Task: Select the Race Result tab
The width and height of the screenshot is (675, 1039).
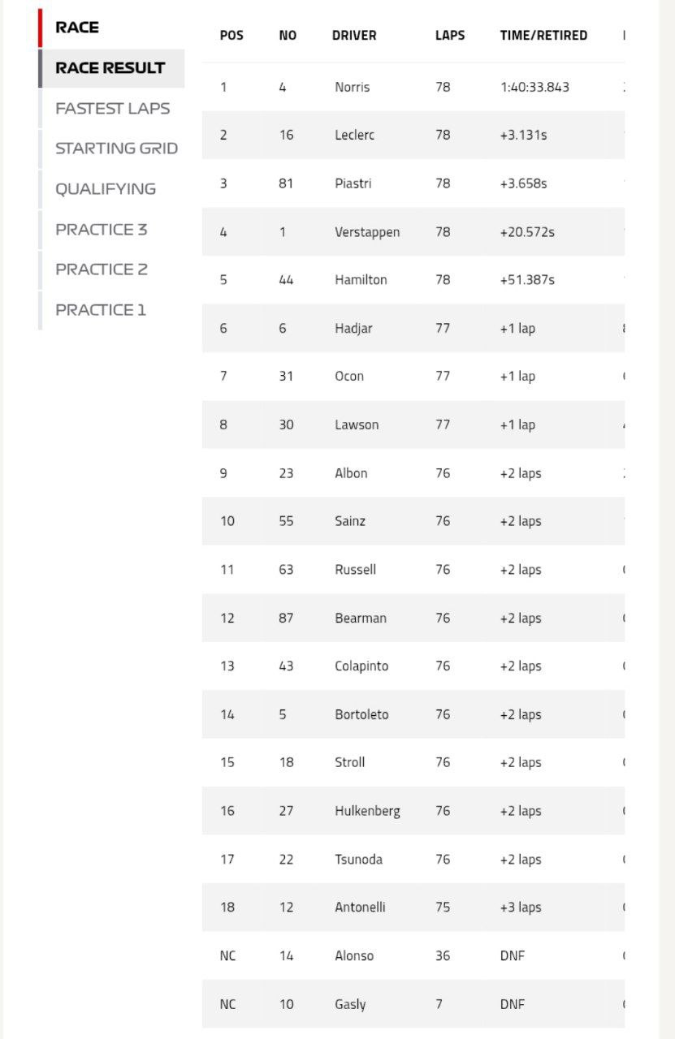Action: pyautogui.click(x=110, y=68)
